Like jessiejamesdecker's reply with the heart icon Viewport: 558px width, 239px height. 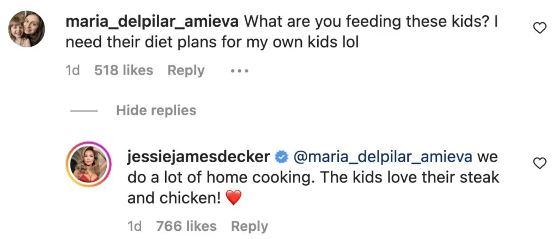point(539,163)
